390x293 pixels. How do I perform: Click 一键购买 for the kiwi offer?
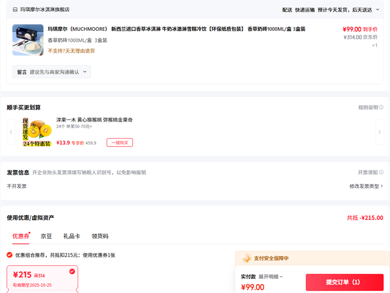point(119,143)
